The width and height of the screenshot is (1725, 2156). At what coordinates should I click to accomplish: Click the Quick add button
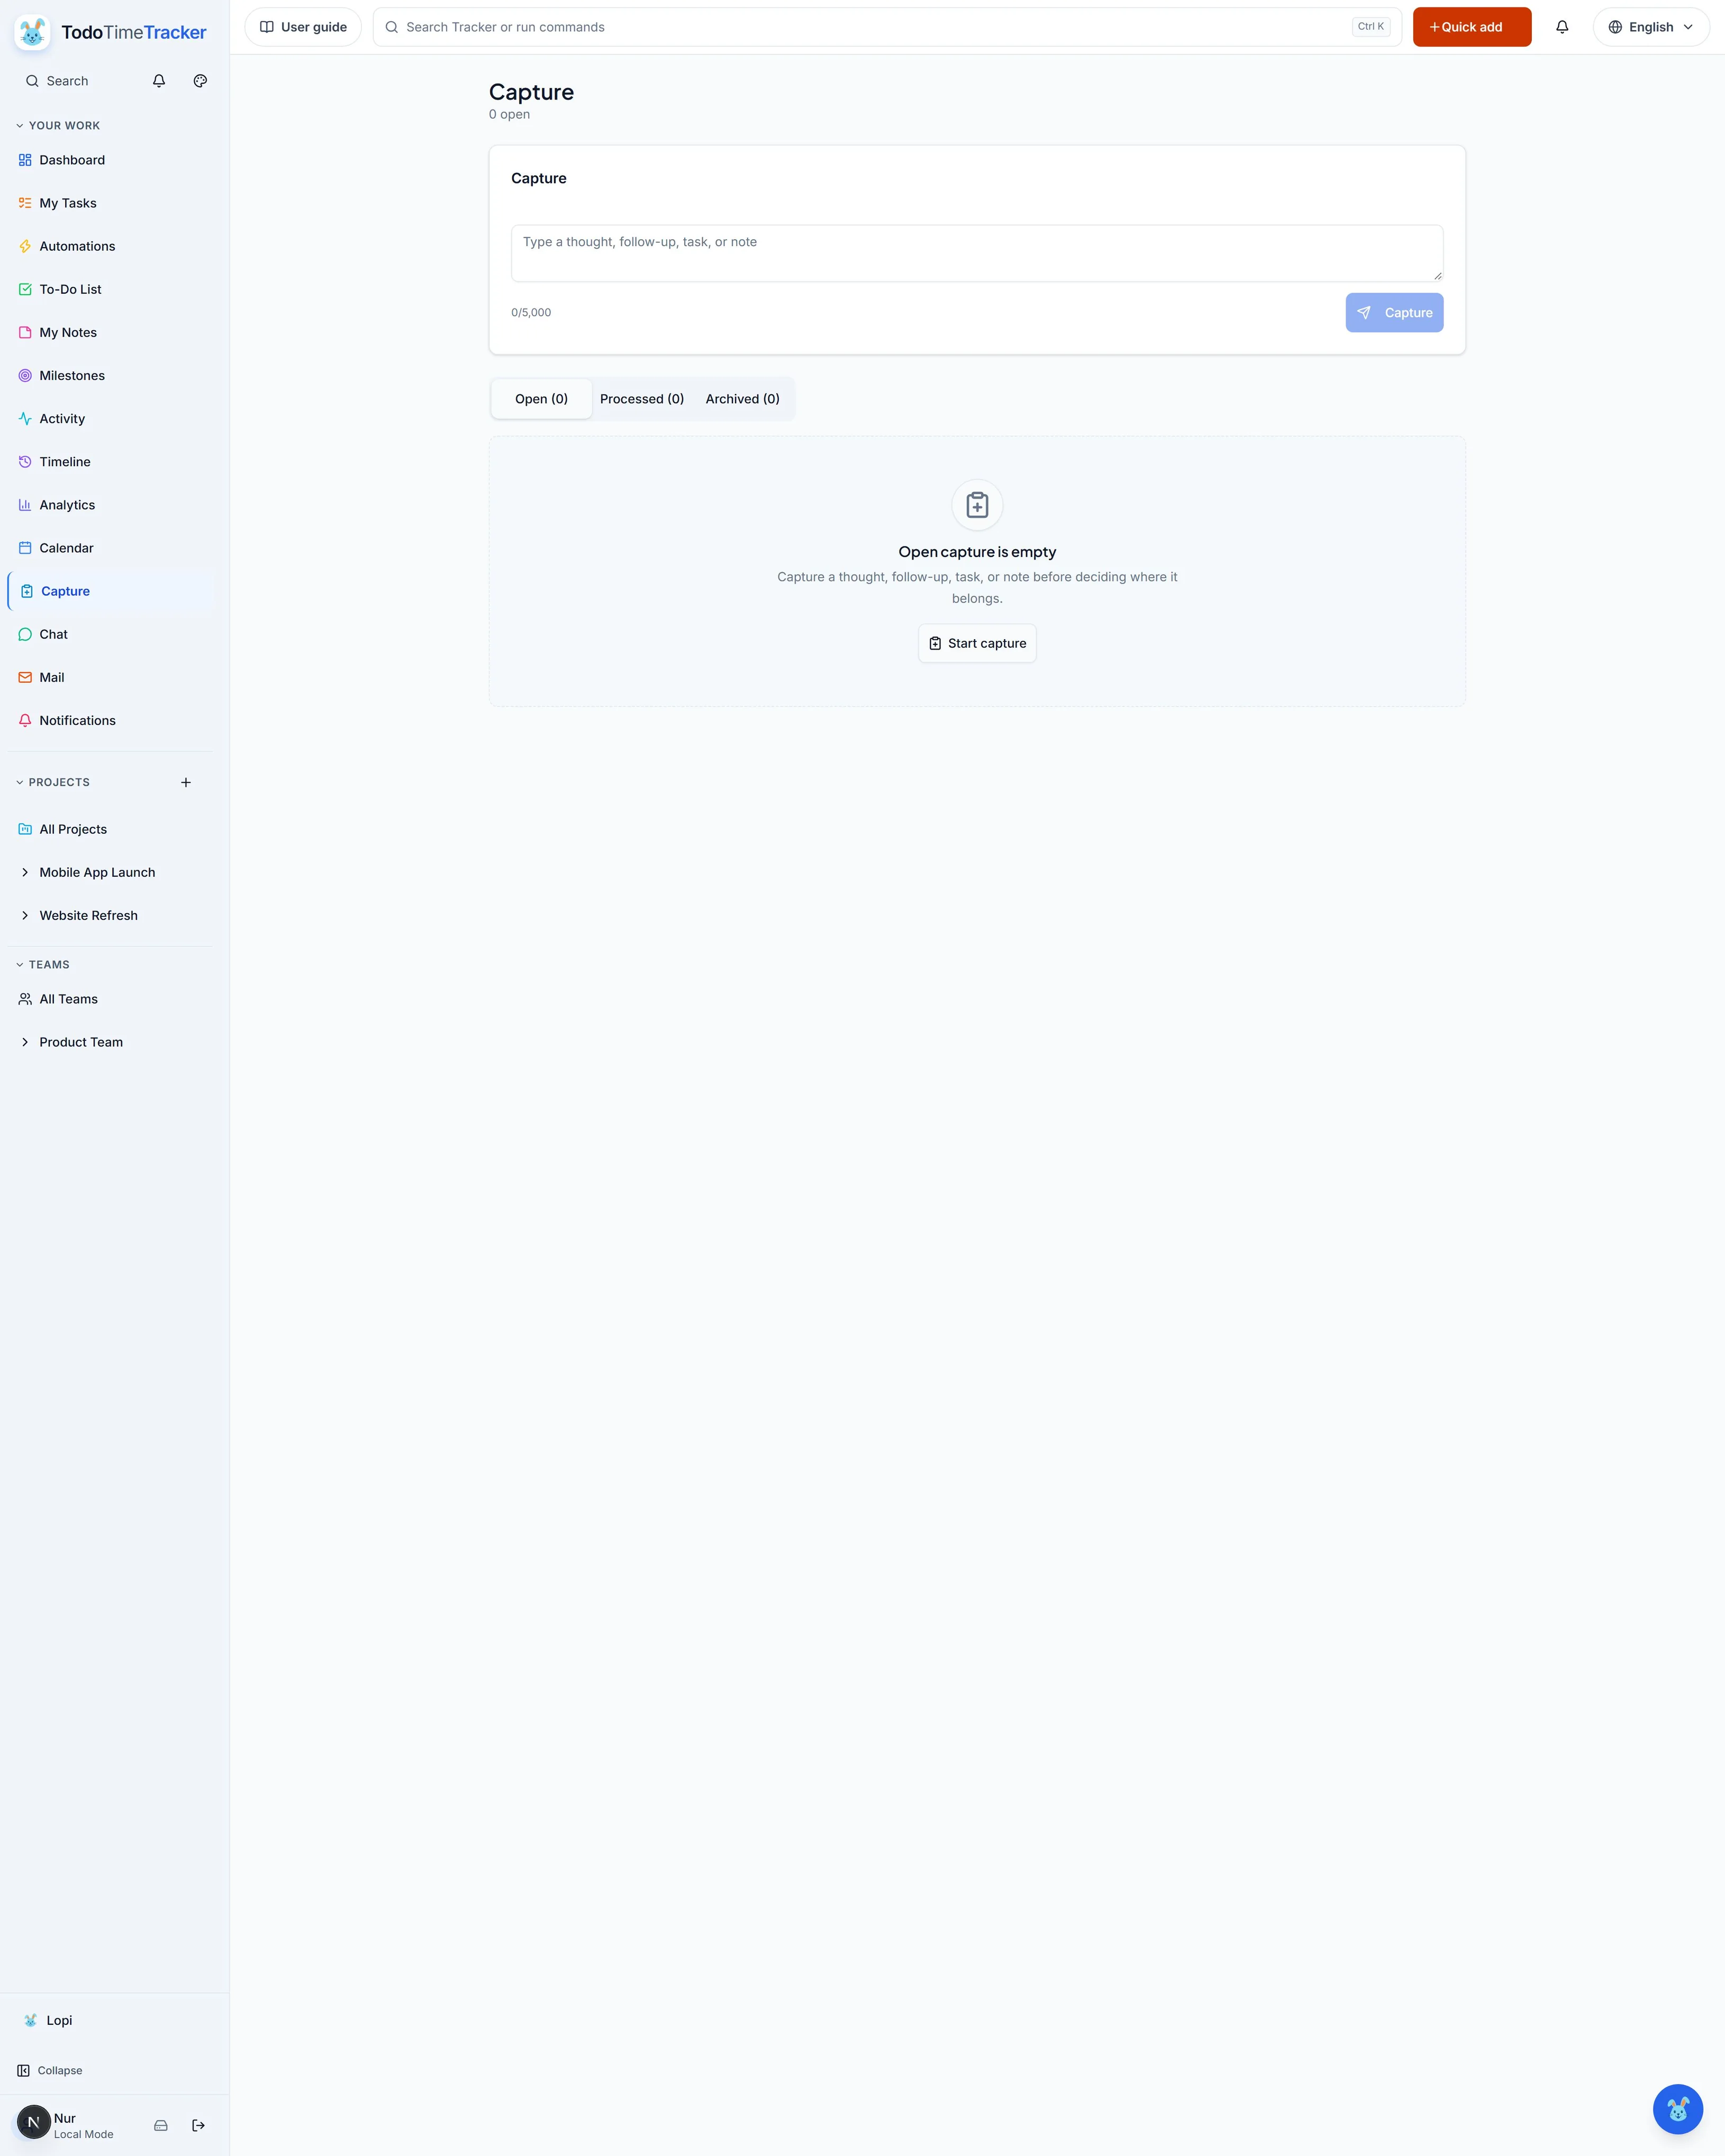click(1472, 27)
